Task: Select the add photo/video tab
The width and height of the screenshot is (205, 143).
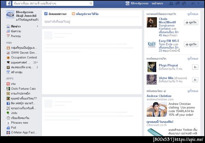Action: [x=85, y=14]
